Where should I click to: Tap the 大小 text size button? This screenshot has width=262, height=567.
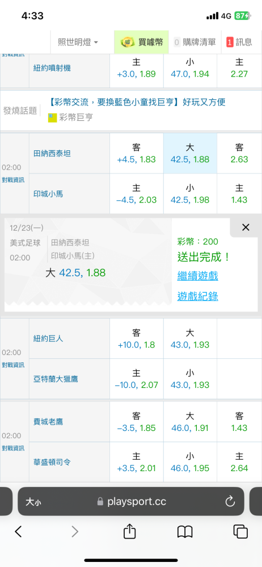[x=33, y=502]
